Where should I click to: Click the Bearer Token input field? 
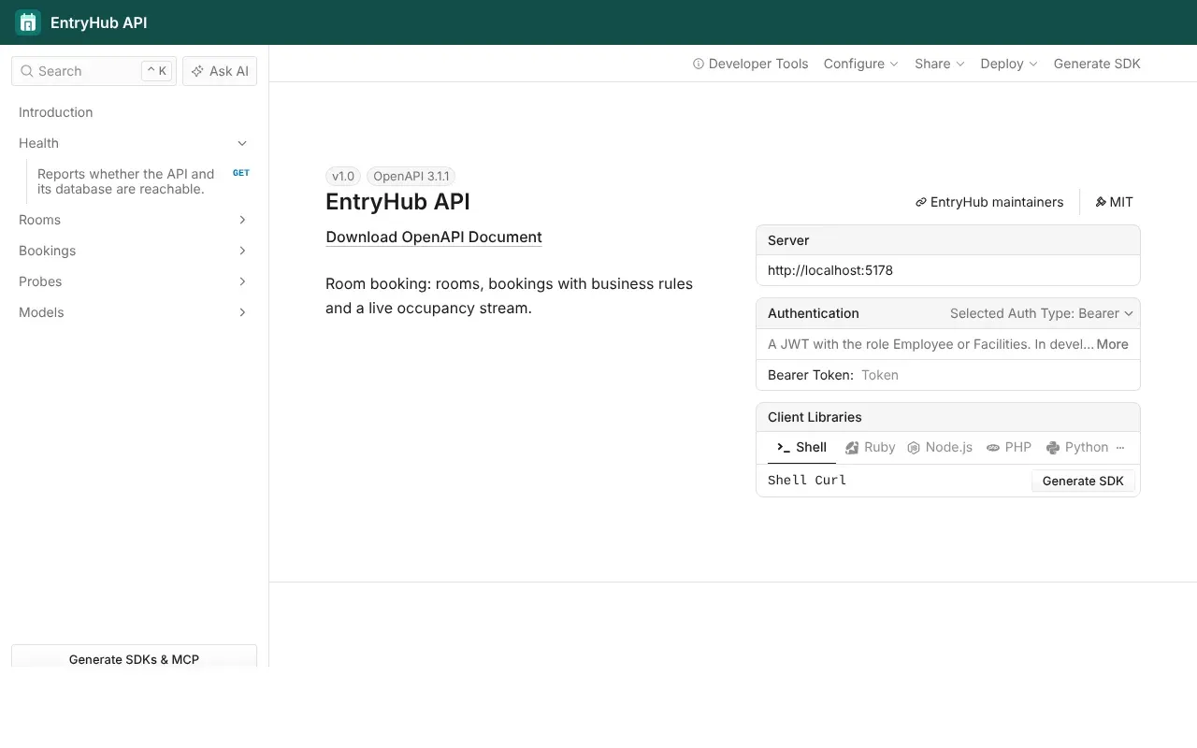pos(994,375)
